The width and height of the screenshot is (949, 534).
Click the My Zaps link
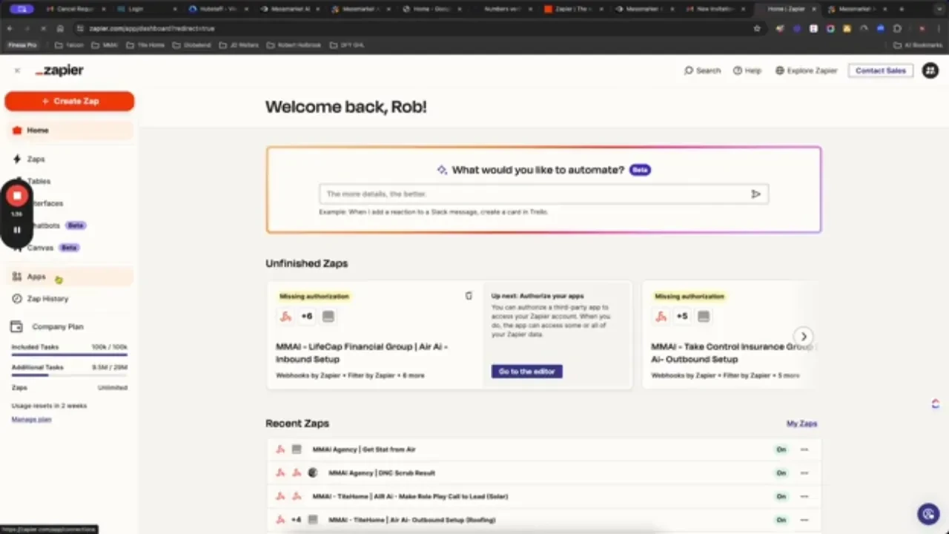click(x=801, y=423)
